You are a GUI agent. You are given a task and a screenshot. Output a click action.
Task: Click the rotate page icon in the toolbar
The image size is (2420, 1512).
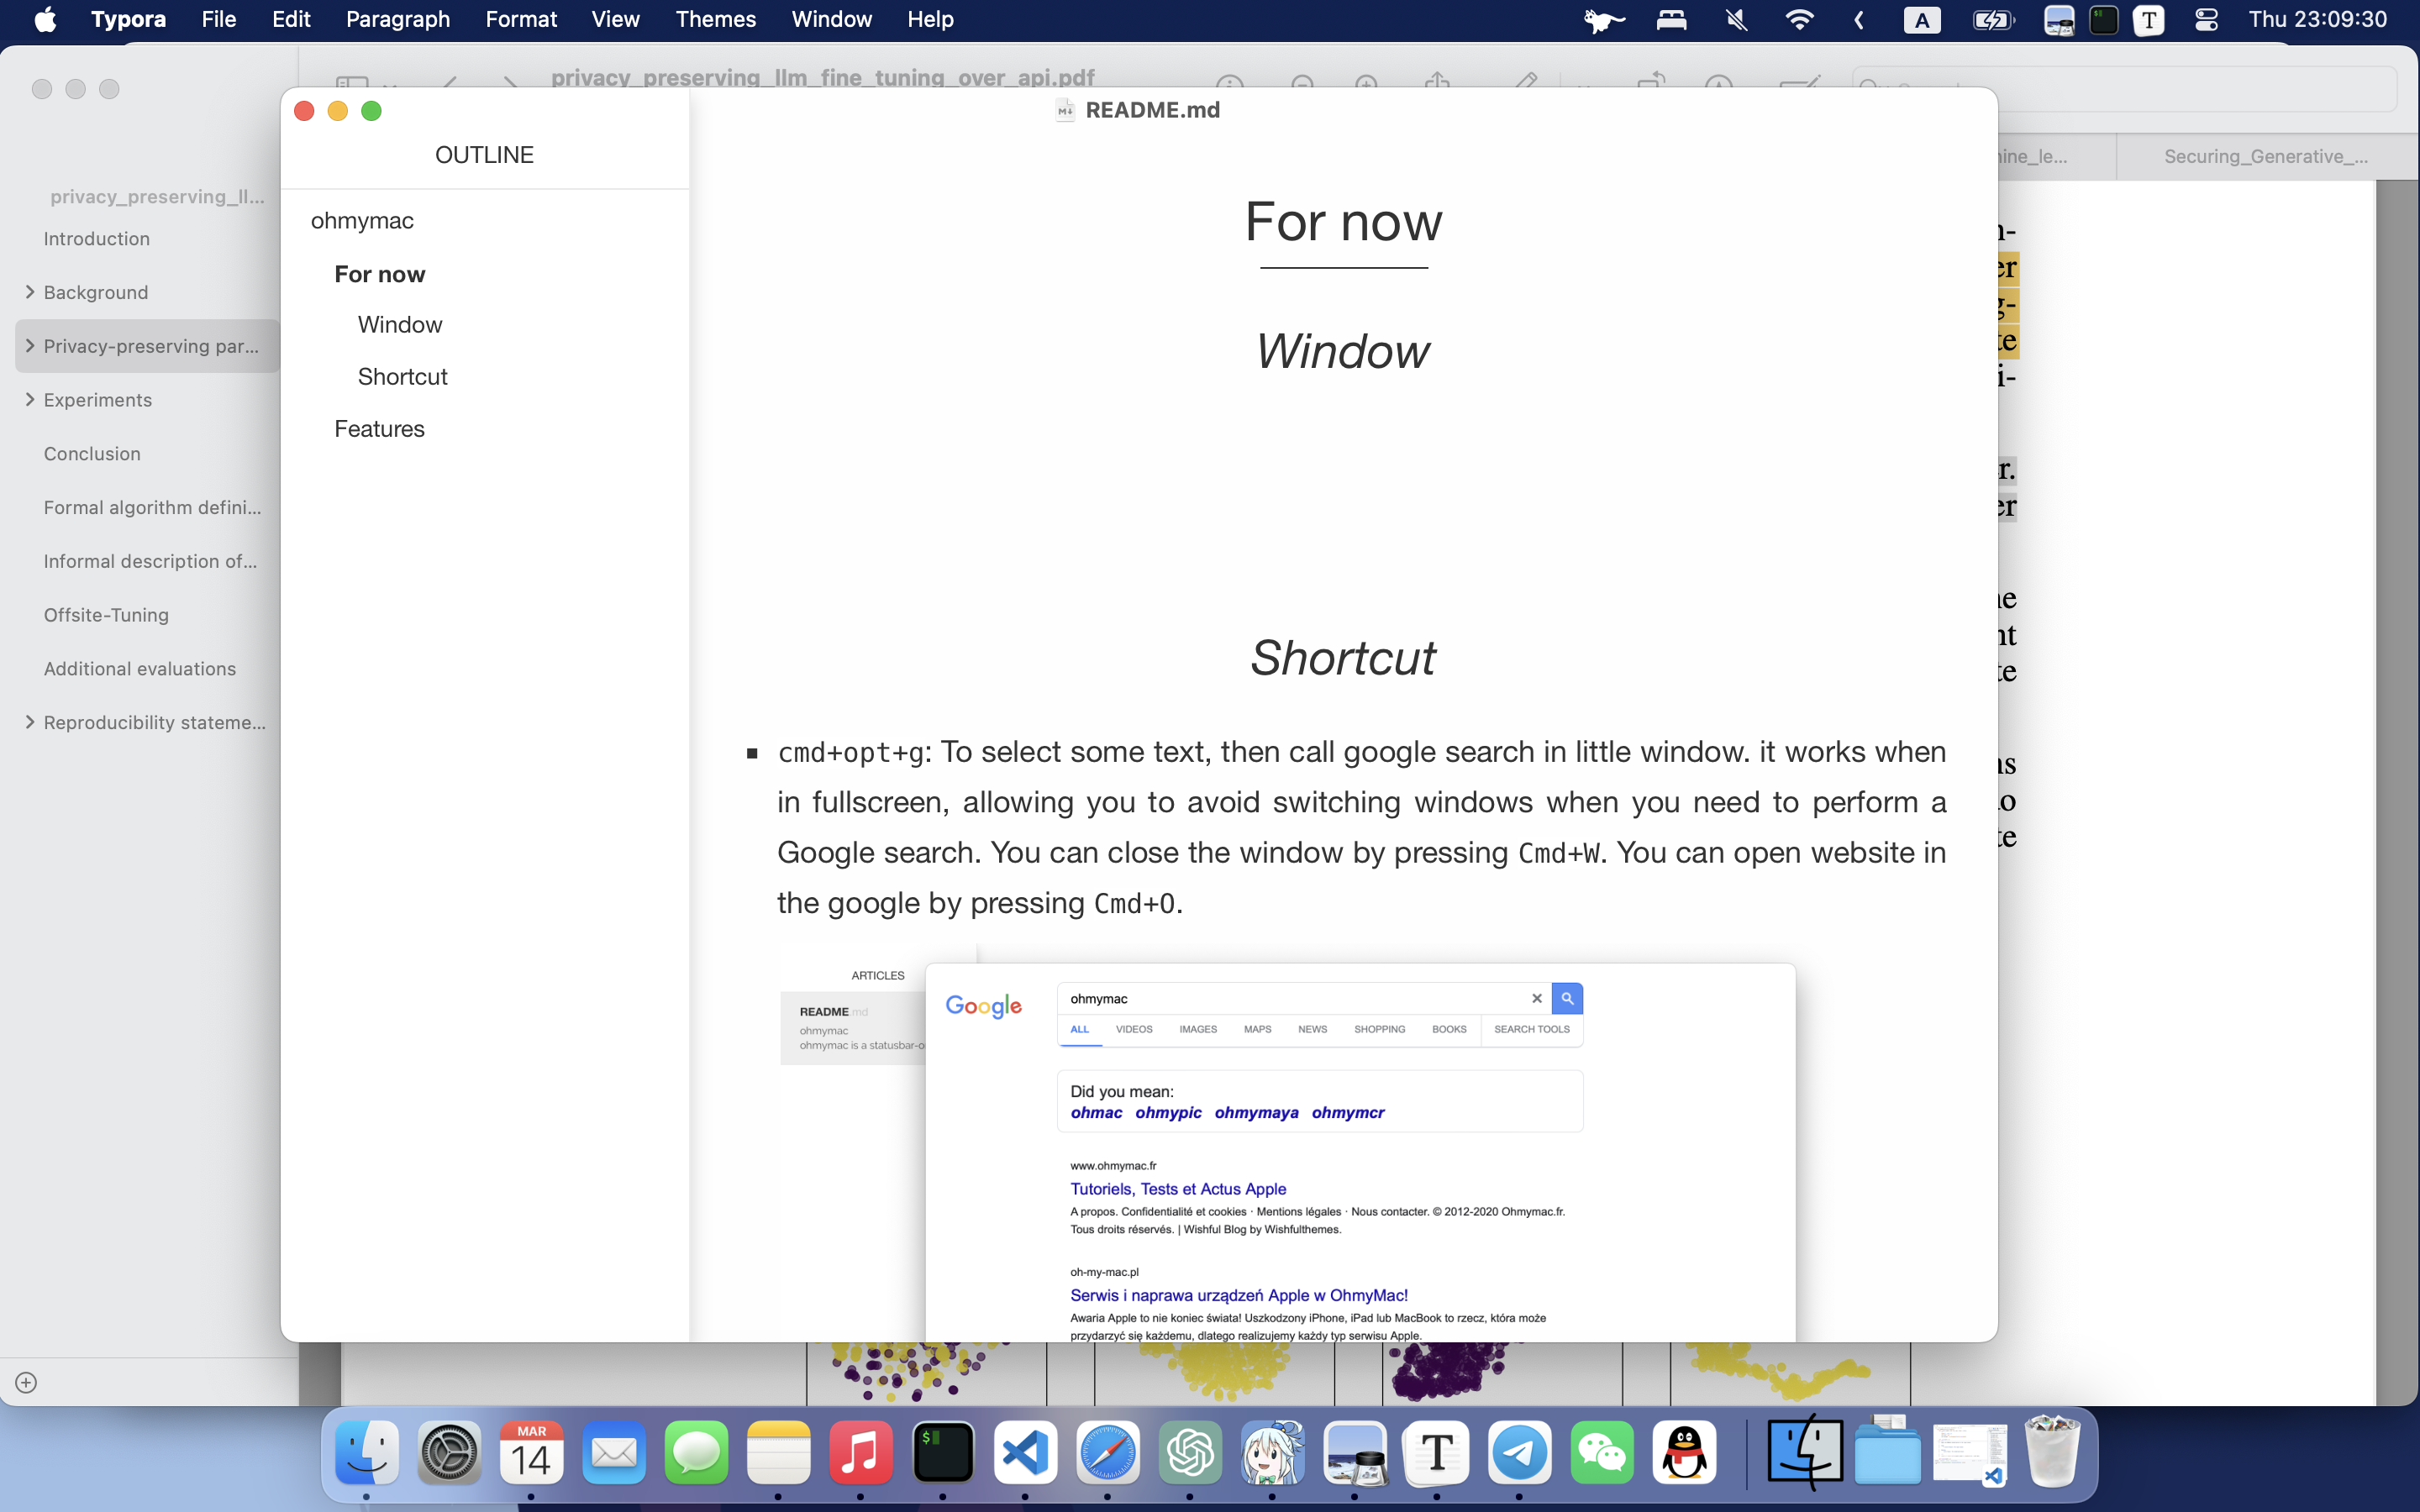click(x=1652, y=83)
